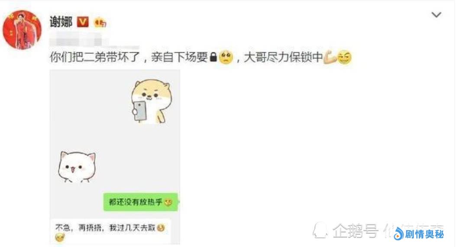Click the post text body

[x=201, y=57]
